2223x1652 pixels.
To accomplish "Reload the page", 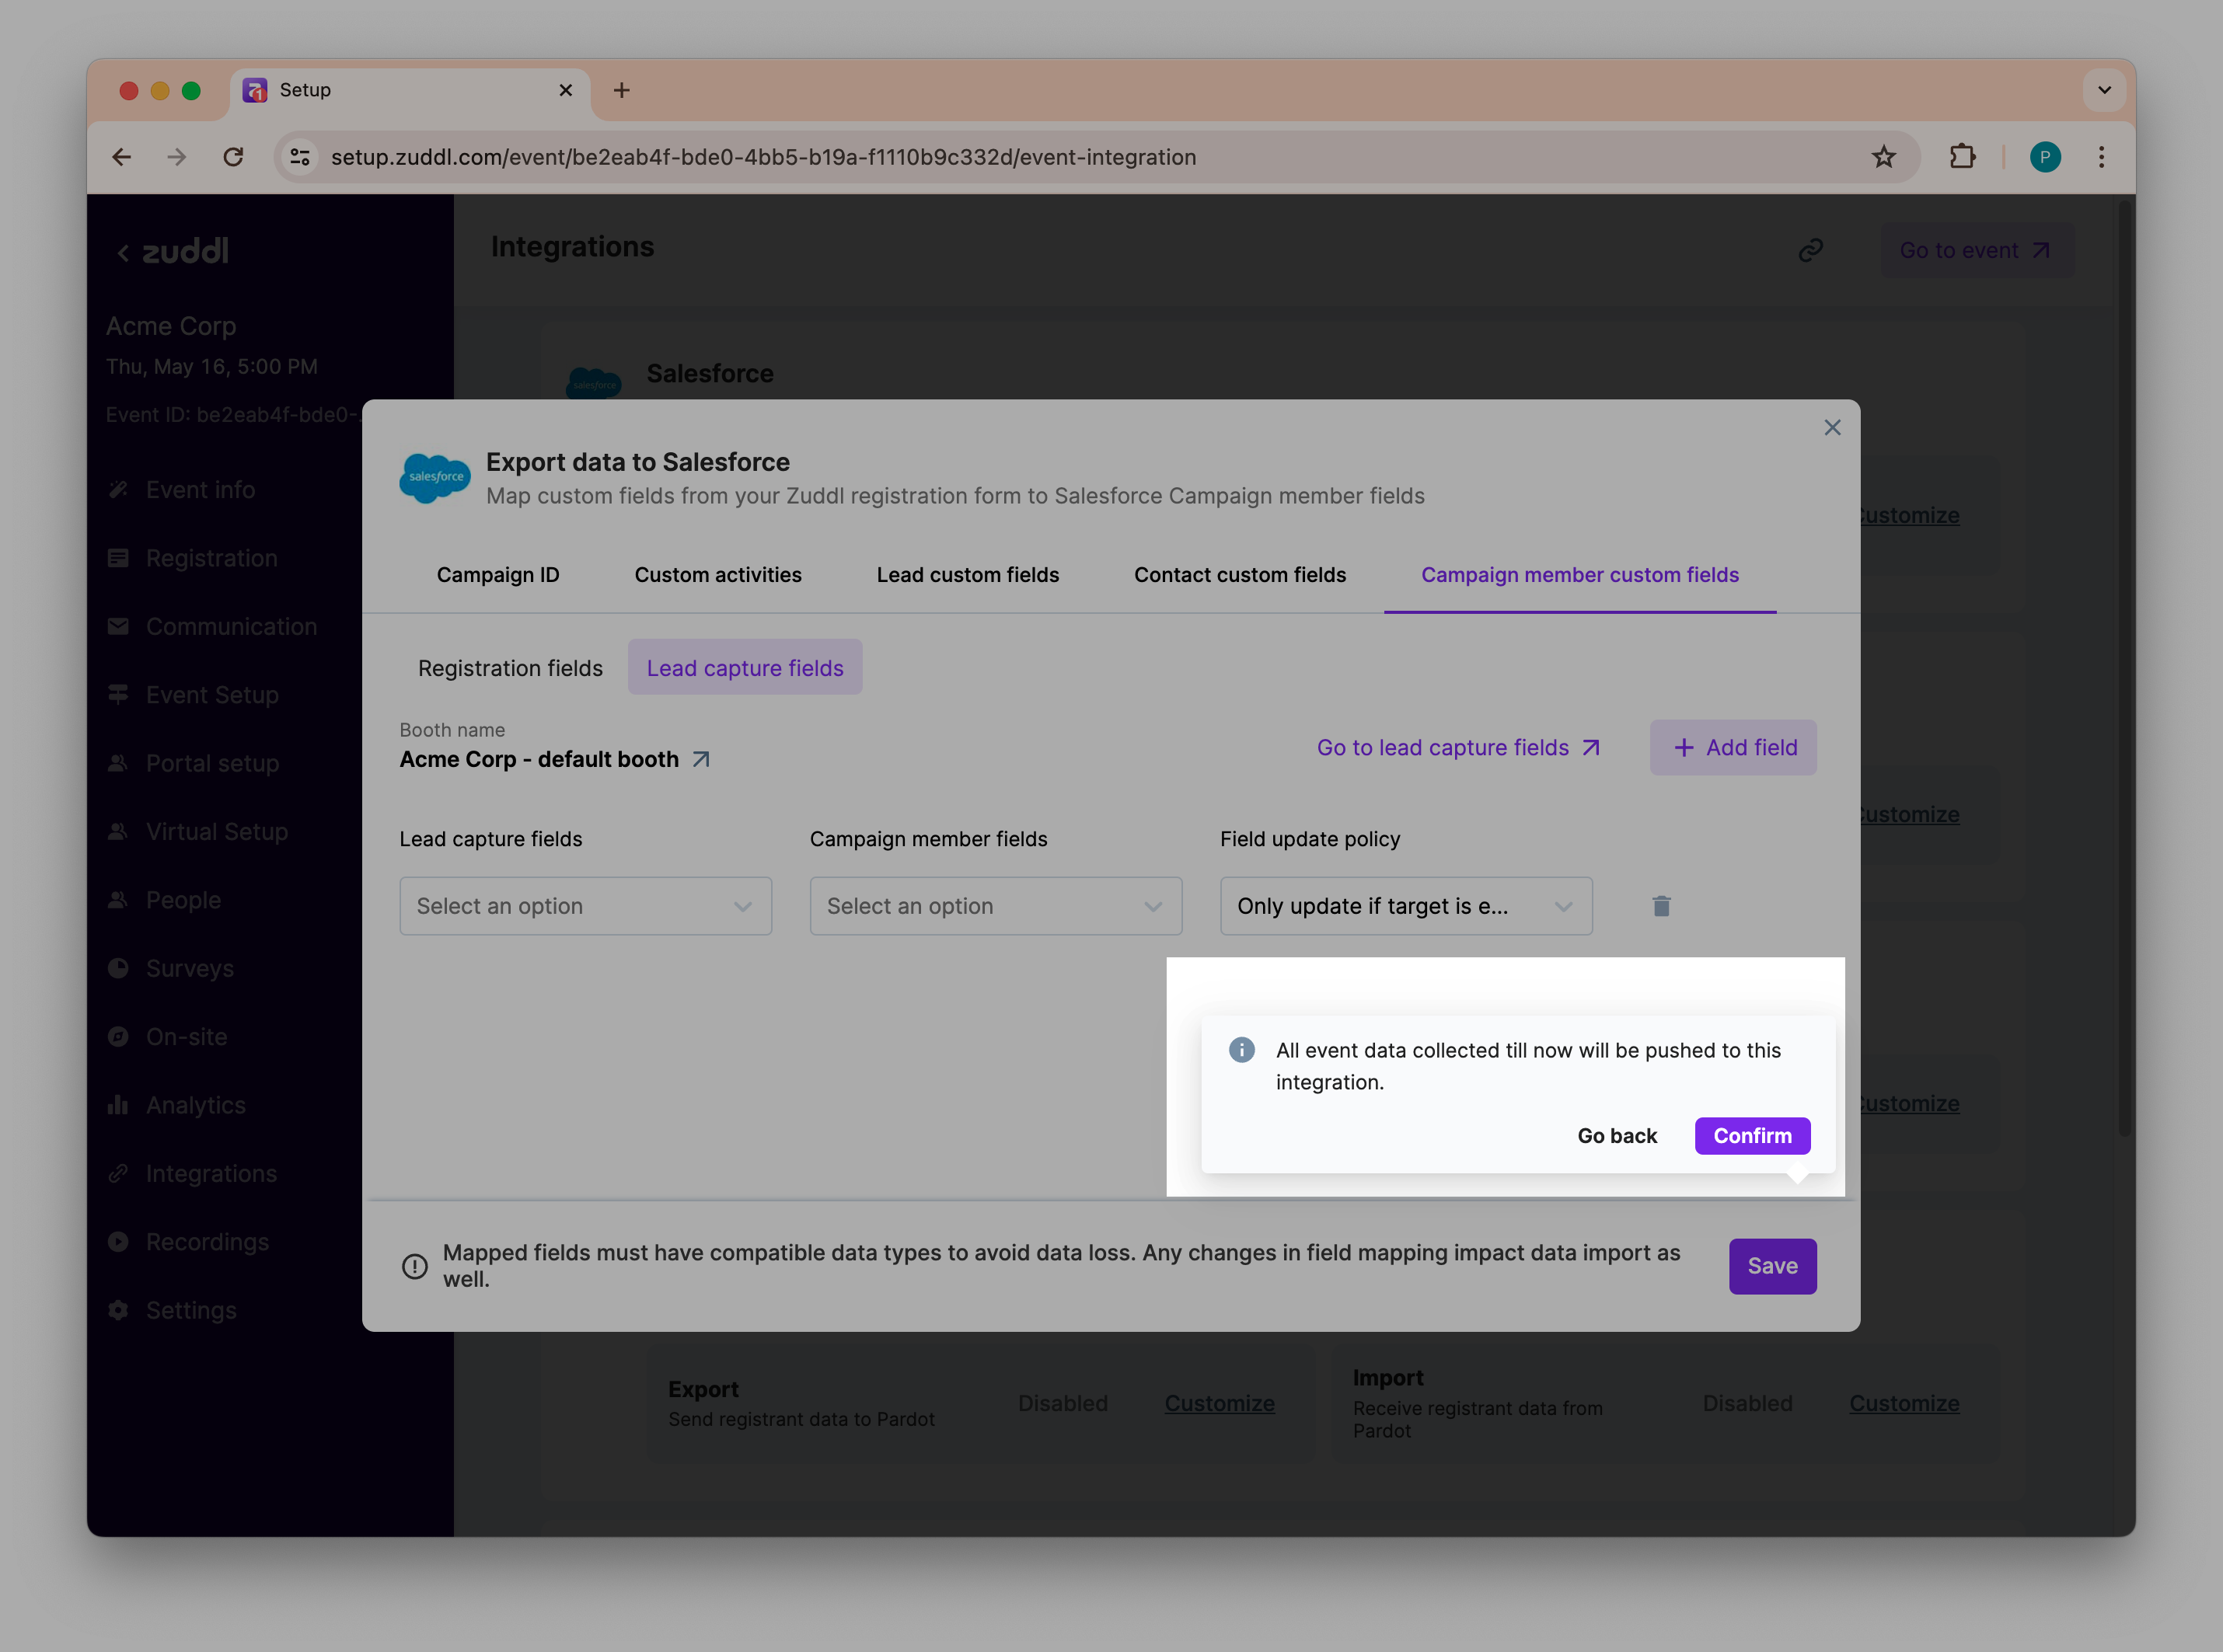I will [233, 157].
